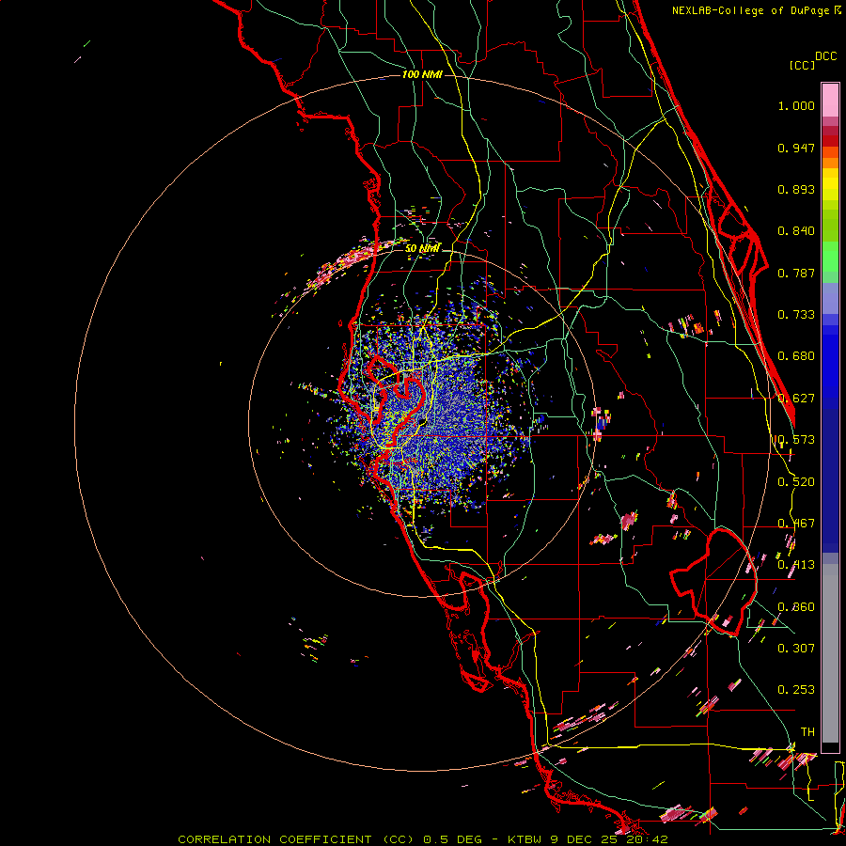Click the DCC [CC] legend title

point(813,61)
